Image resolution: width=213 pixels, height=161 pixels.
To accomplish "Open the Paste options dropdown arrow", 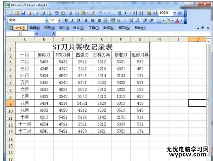I will pyautogui.click(x=88, y=13).
